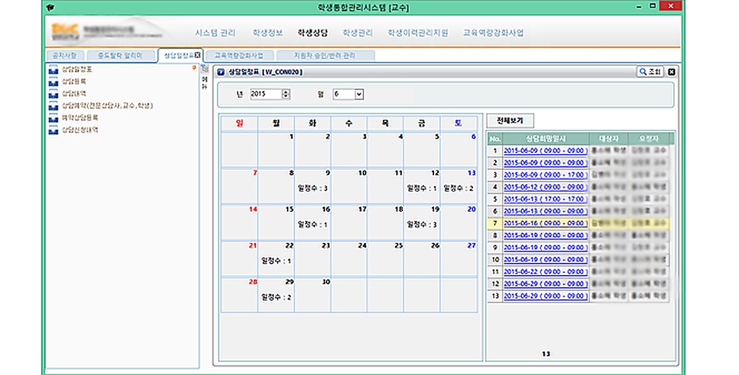Click the icon beside 상담신청내역 in sidebar
The image size is (739, 375).
pos(53,130)
